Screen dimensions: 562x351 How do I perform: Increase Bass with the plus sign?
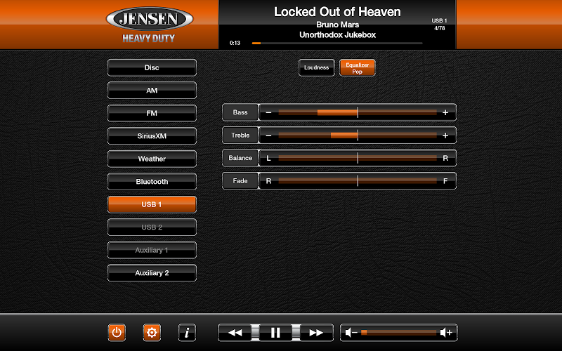click(x=445, y=112)
